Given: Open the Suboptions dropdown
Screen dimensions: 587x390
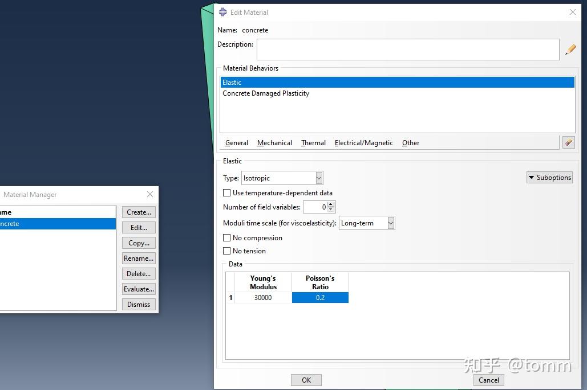Looking at the screenshot, I should (549, 177).
